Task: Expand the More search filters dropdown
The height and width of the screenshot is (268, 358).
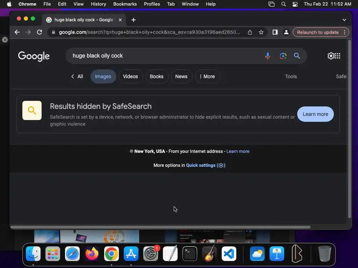Action: coord(207,76)
